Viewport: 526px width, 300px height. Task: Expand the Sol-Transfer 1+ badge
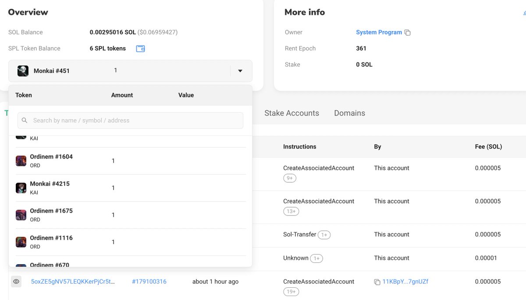click(x=324, y=235)
